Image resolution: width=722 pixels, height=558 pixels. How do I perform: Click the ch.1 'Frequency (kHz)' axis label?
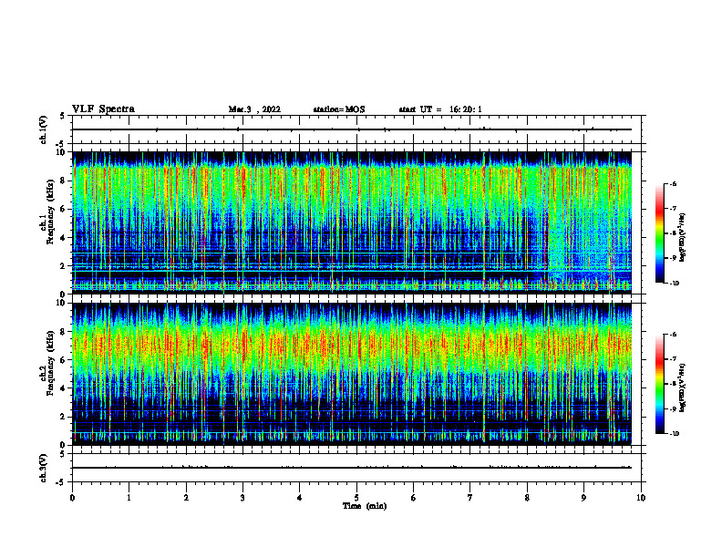tap(50, 212)
